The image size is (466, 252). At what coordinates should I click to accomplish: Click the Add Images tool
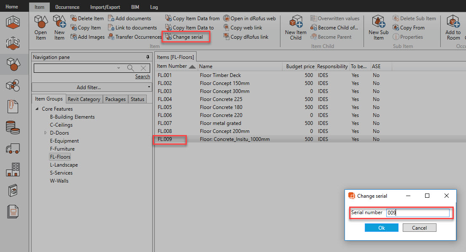click(x=87, y=37)
